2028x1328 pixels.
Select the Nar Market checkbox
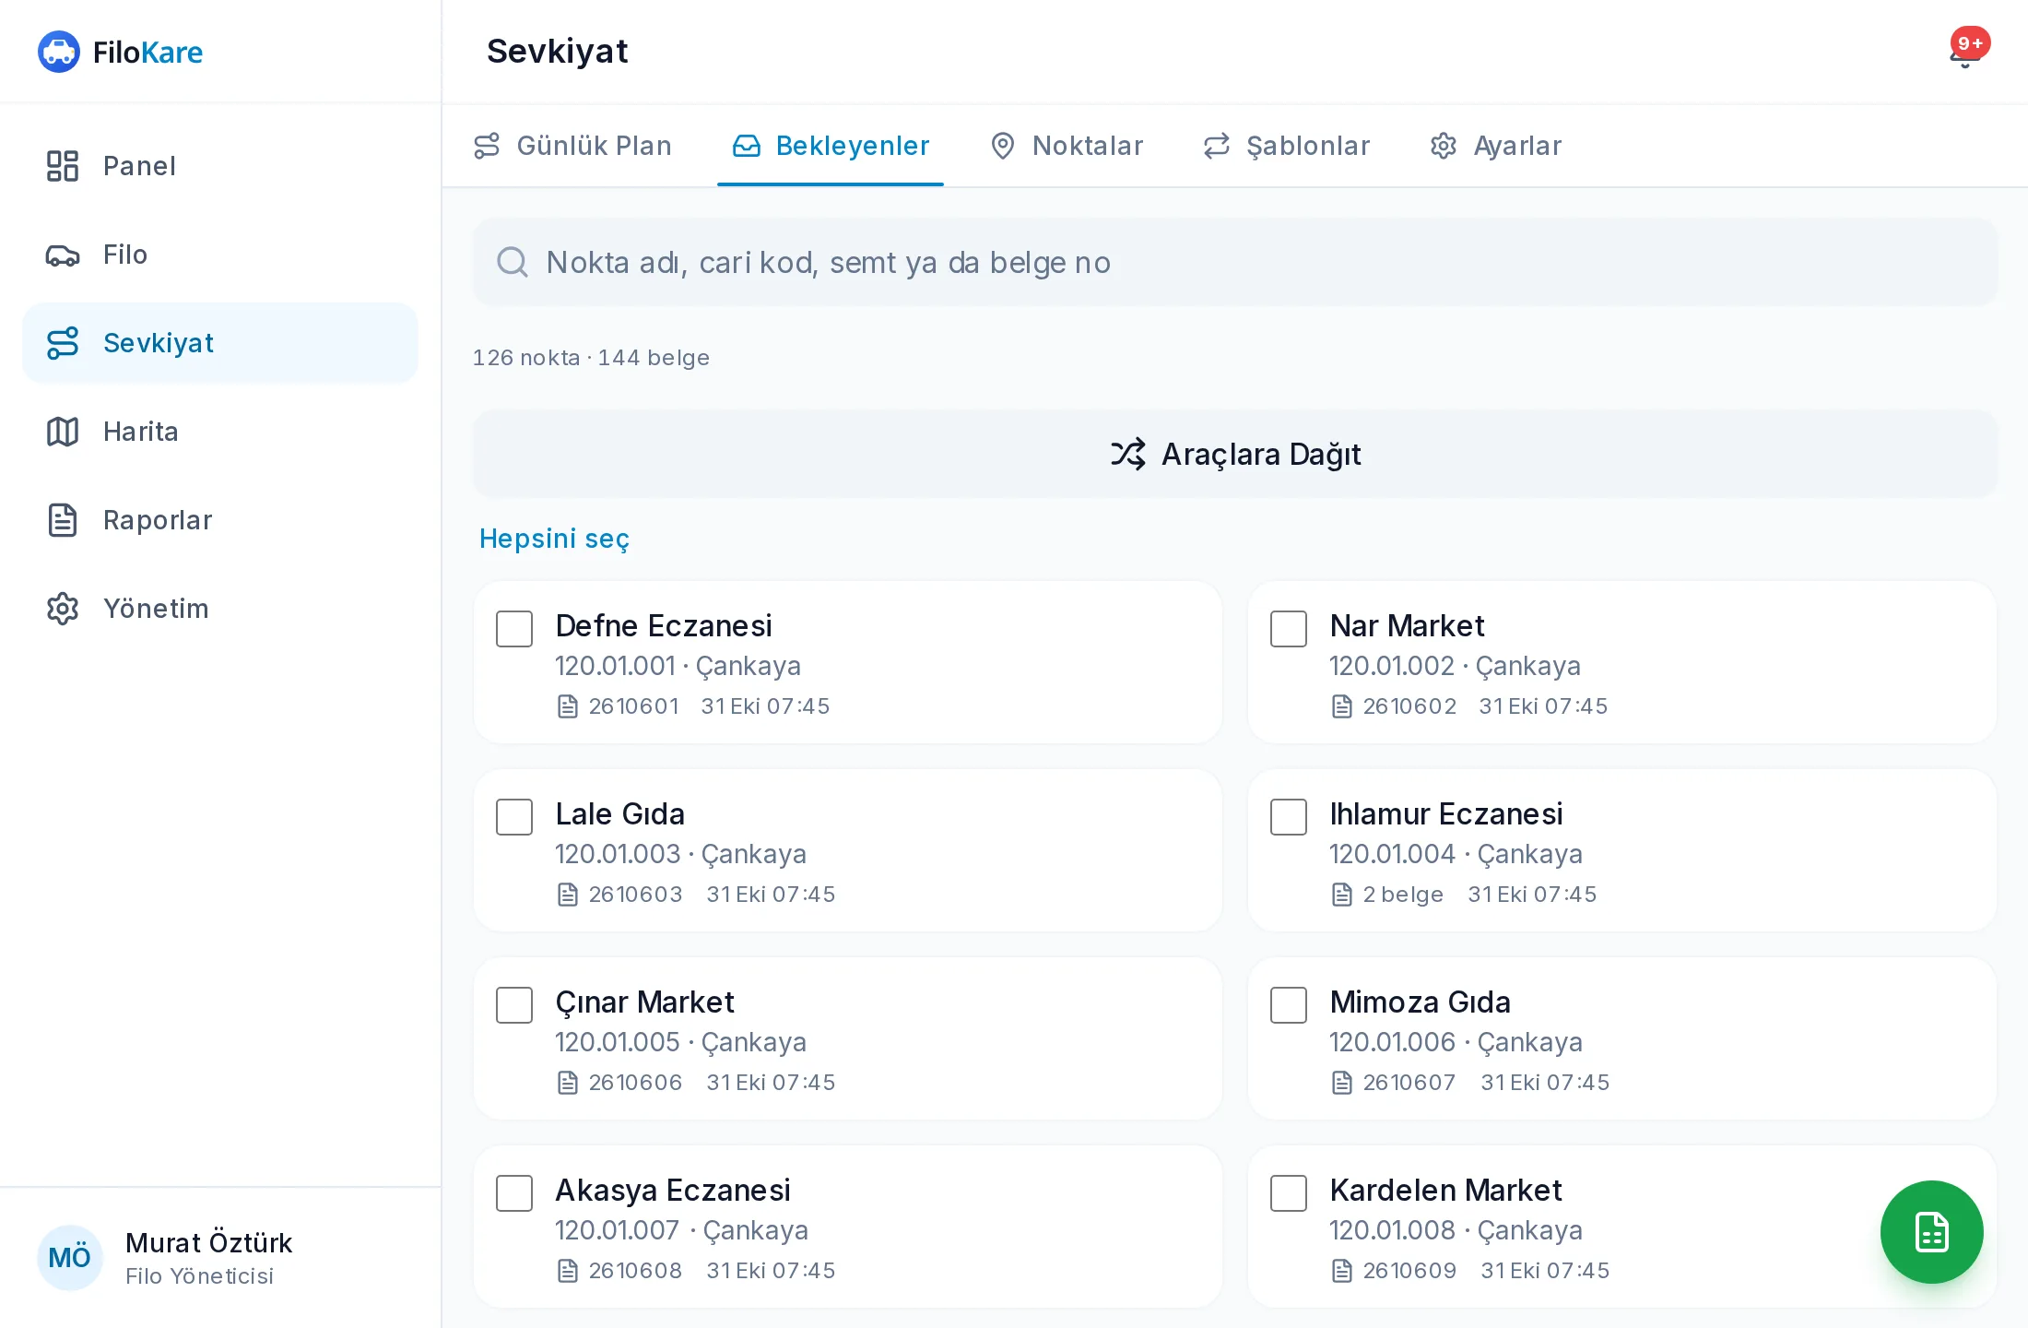coord(1289,629)
